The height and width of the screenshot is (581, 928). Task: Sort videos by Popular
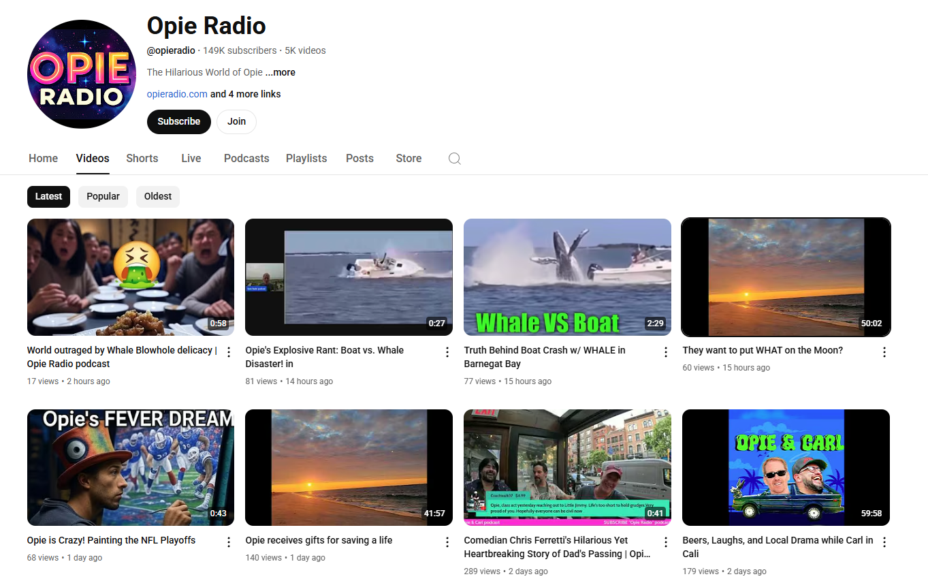pyautogui.click(x=103, y=196)
